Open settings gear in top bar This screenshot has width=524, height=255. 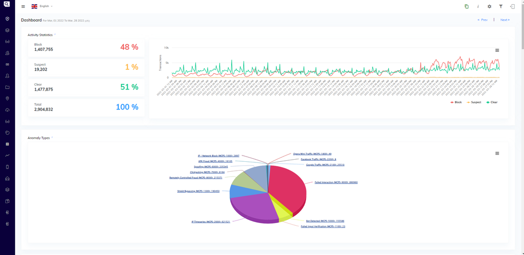click(x=489, y=6)
